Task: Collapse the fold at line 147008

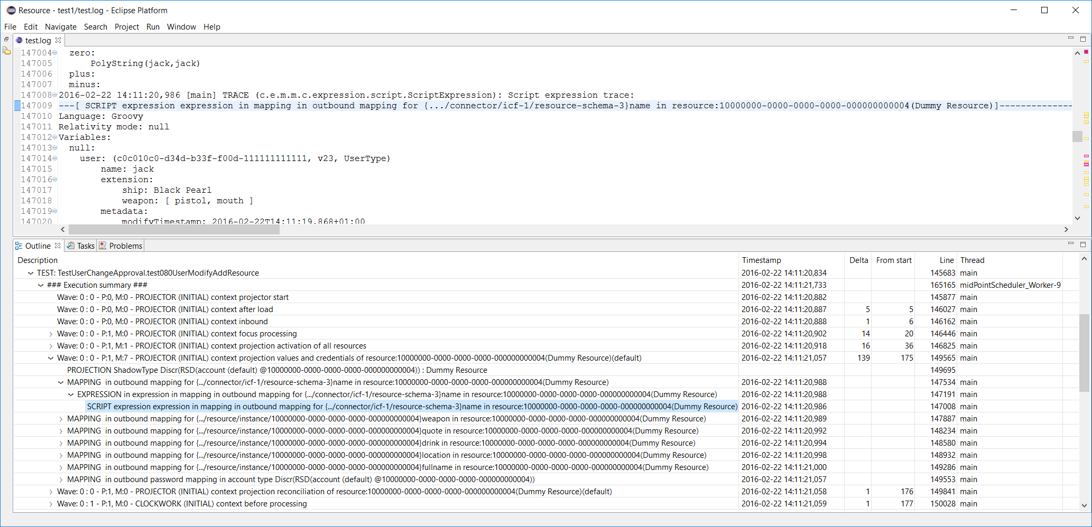Action: click(55, 95)
